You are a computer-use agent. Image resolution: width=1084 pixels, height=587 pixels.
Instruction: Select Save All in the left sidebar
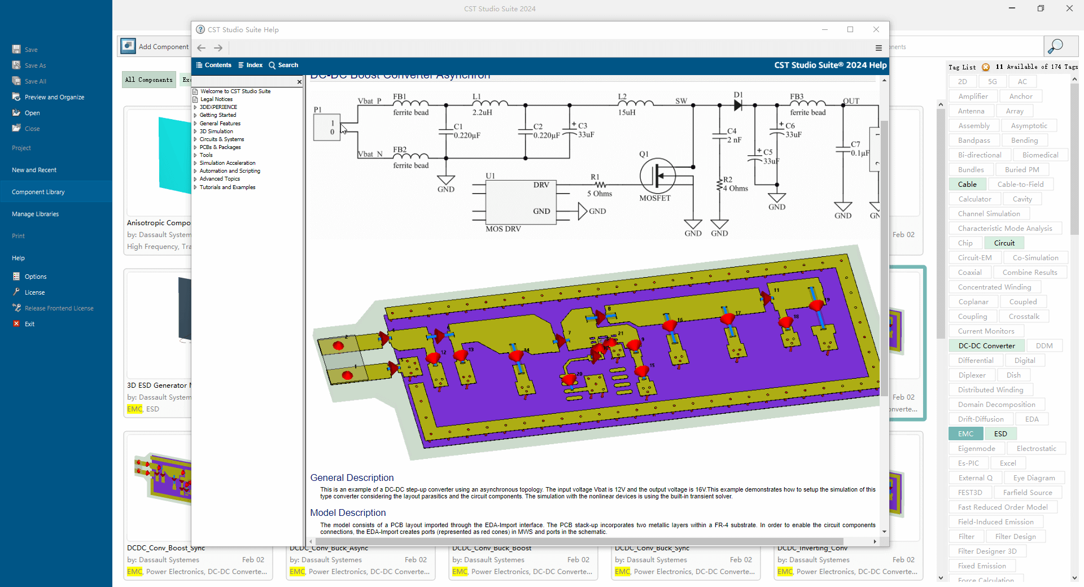pyautogui.click(x=35, y=81)
